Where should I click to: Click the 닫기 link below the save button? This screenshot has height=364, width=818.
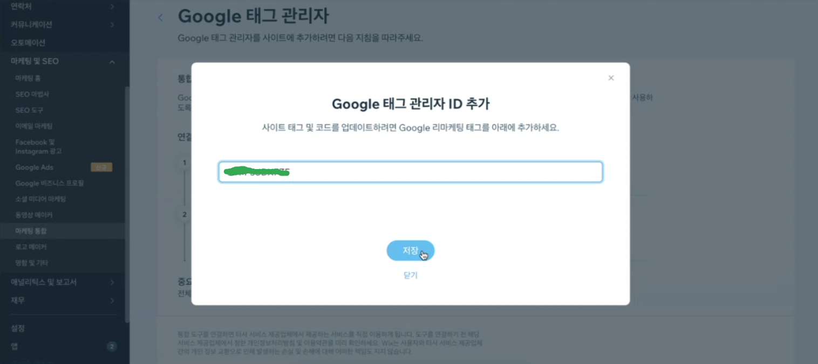(411, 275)
